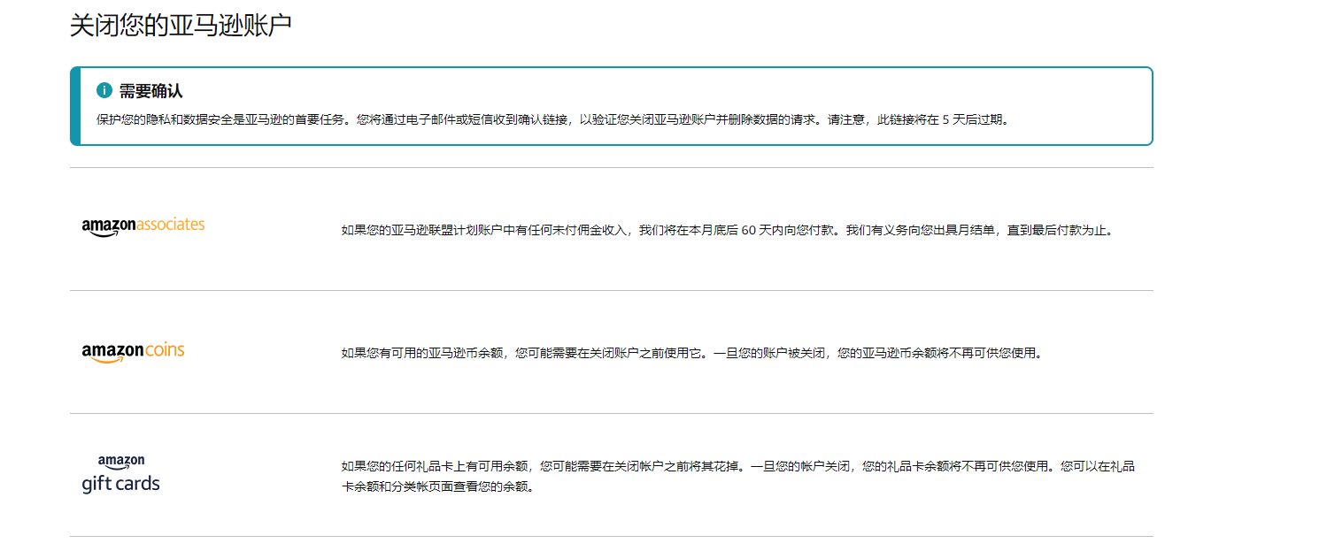Viewport: 1327px width, 551px height.
Task: Click the text starting 保护您的隐私和数据安全
Action: (552, 120)
